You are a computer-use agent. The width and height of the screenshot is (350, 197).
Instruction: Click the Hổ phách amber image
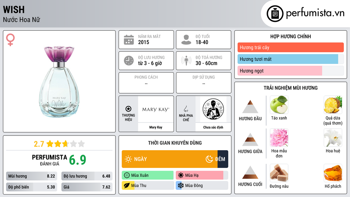pyautogui.click(x=333, y=173)
